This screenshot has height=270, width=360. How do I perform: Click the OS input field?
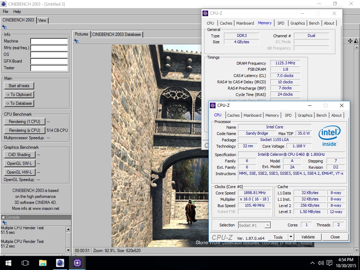pyautogui.click(x=49, y=54)
